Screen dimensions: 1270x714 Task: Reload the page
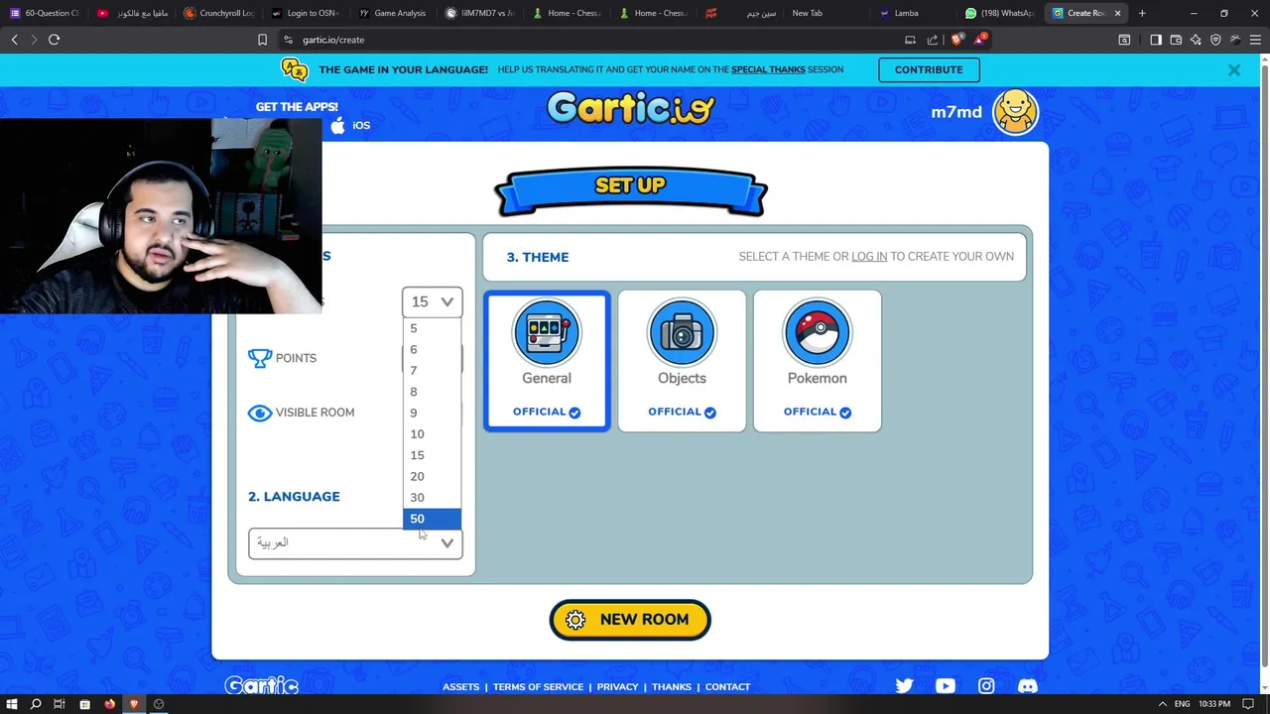click(x=54, y=40)
